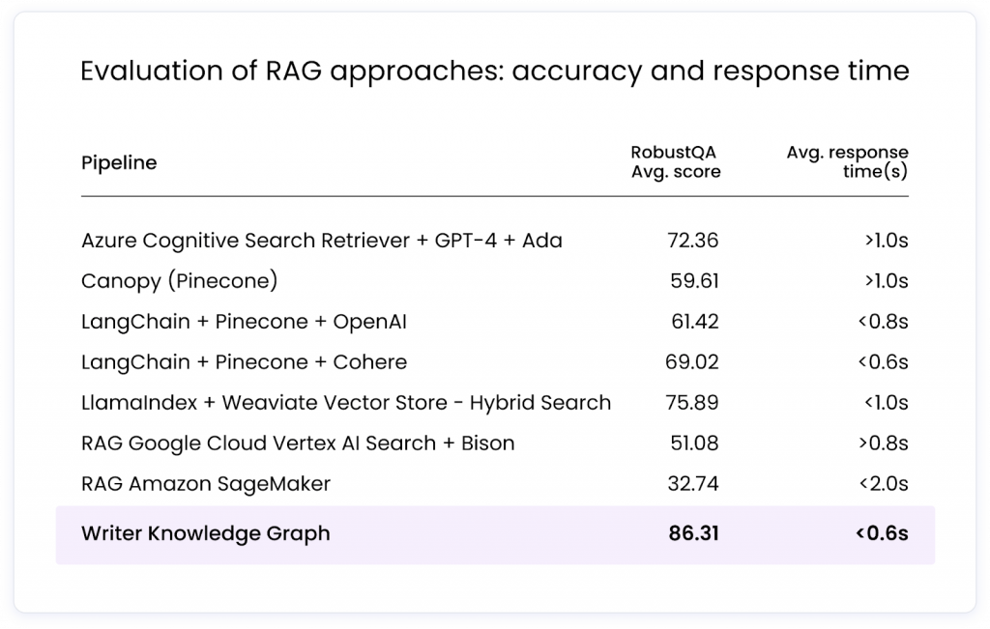The width and height of the screenshot is (990, 629).
Task: Click the Canopy (Pinecone) pipeline name
Action: (x=180, y=280)
